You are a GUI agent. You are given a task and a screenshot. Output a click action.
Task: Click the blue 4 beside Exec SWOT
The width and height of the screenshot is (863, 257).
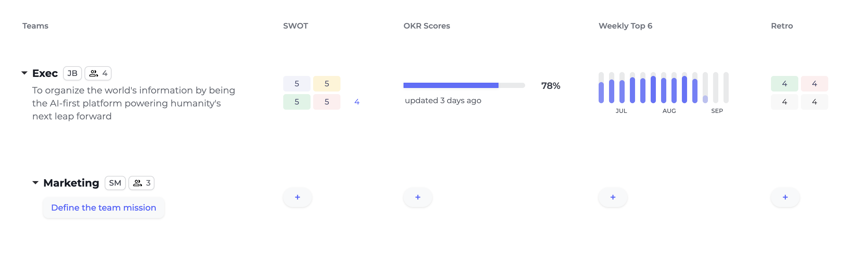[357, 102]
